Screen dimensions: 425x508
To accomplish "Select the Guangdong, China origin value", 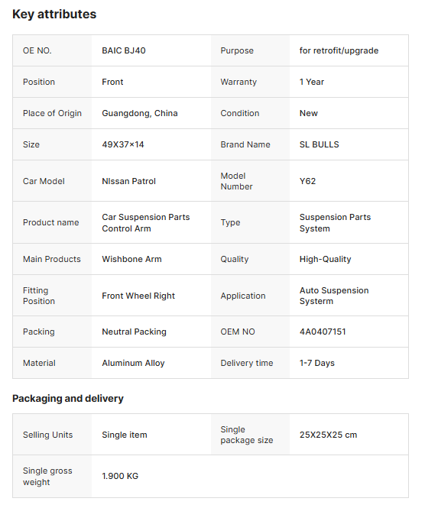I will 140,113.
